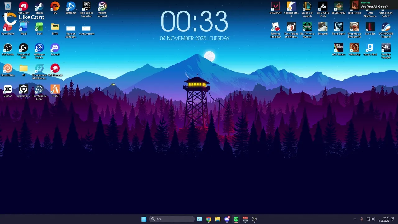Select the Counter-Strike 2 shortcut
398x224 pixels.
[x=291, y=10]
